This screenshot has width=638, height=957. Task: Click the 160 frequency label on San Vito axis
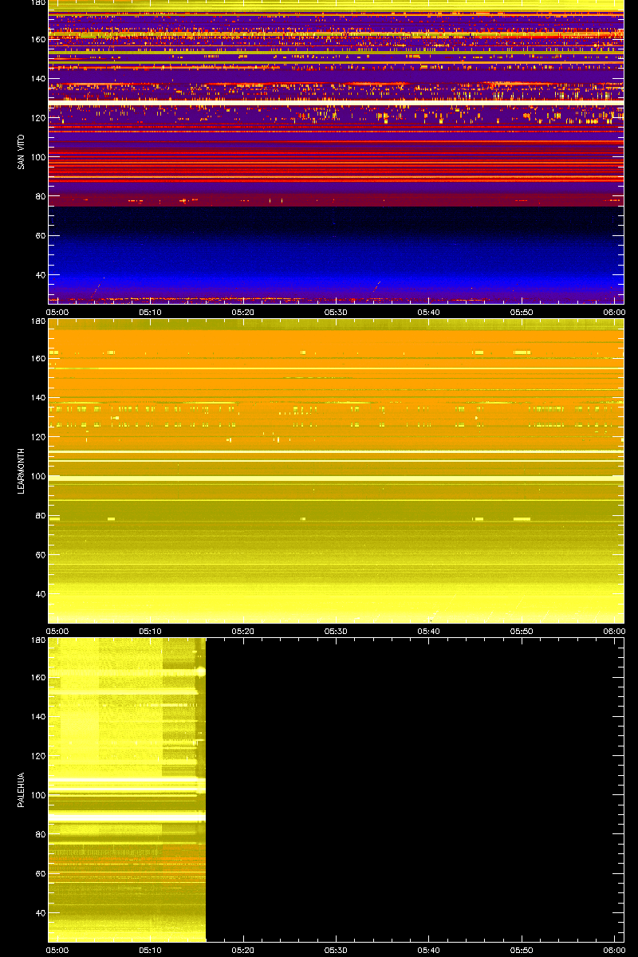(37, 40)
